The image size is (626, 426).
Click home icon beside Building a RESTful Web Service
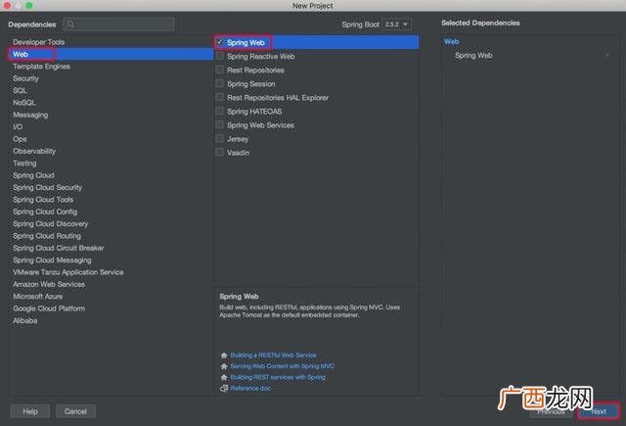(x=224, y=355)
